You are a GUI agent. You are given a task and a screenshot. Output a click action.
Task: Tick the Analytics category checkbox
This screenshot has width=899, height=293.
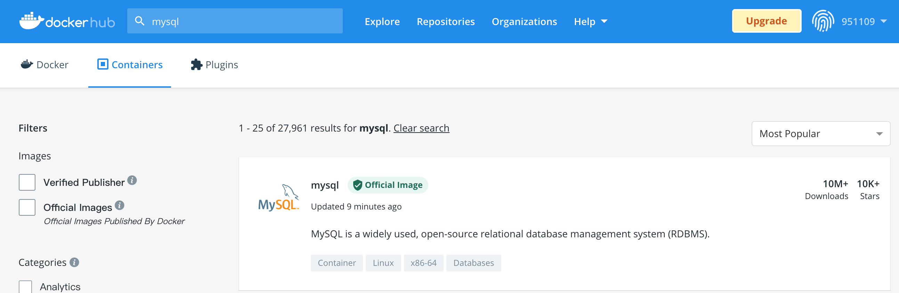pos(25,287)
